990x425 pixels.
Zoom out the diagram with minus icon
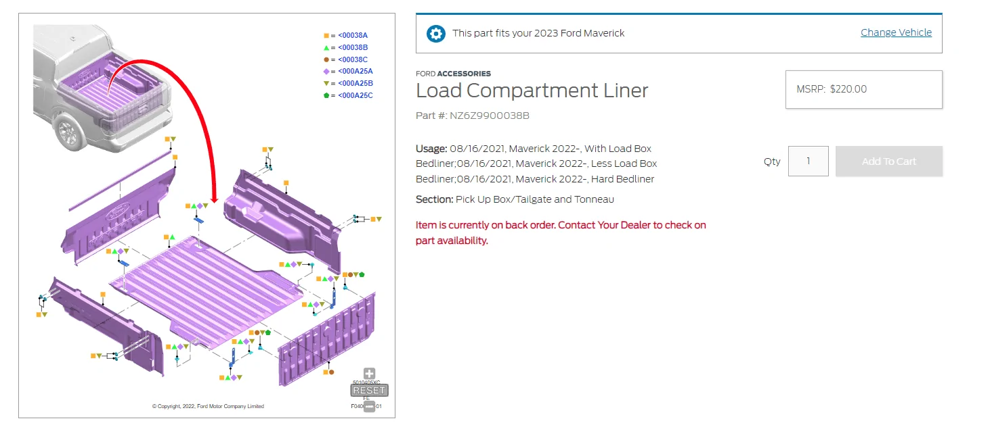coord(369,407)
